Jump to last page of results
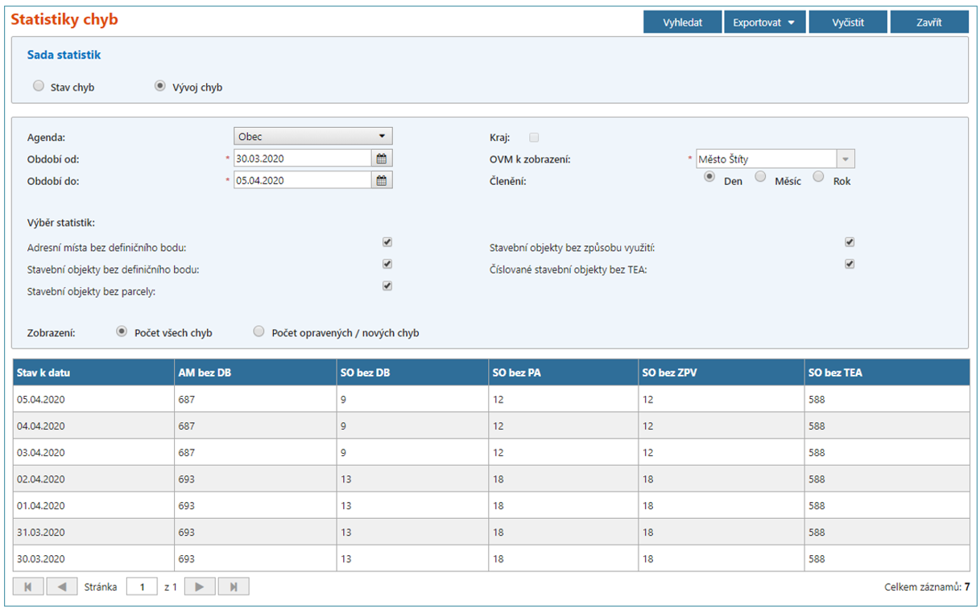Screen dimensions: 980x609 [234, 587]
